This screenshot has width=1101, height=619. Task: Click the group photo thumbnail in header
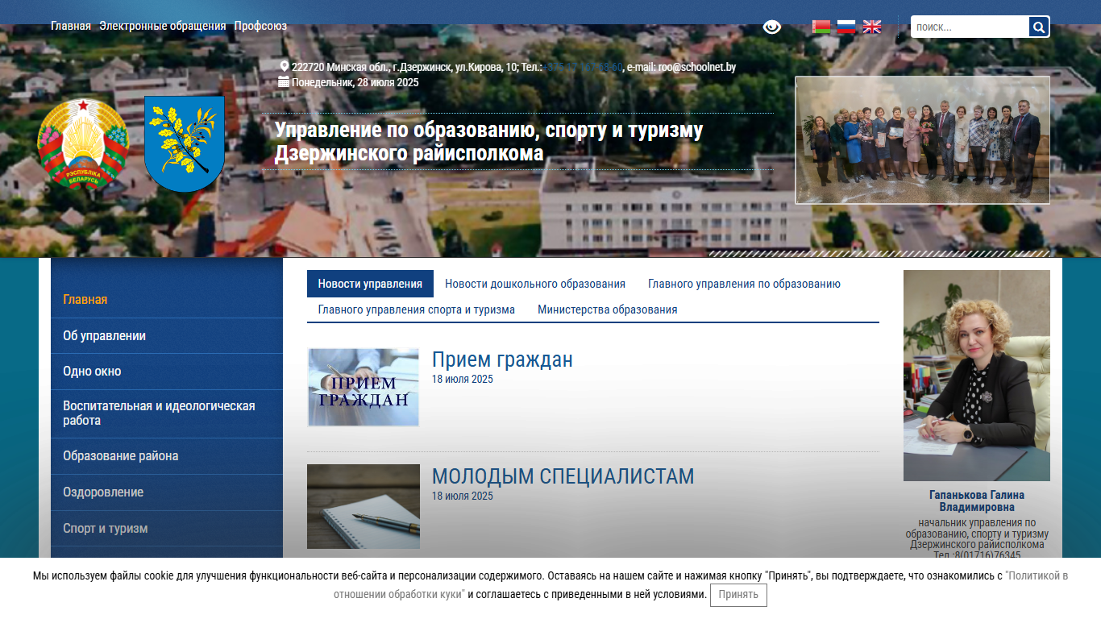point(923,140)
